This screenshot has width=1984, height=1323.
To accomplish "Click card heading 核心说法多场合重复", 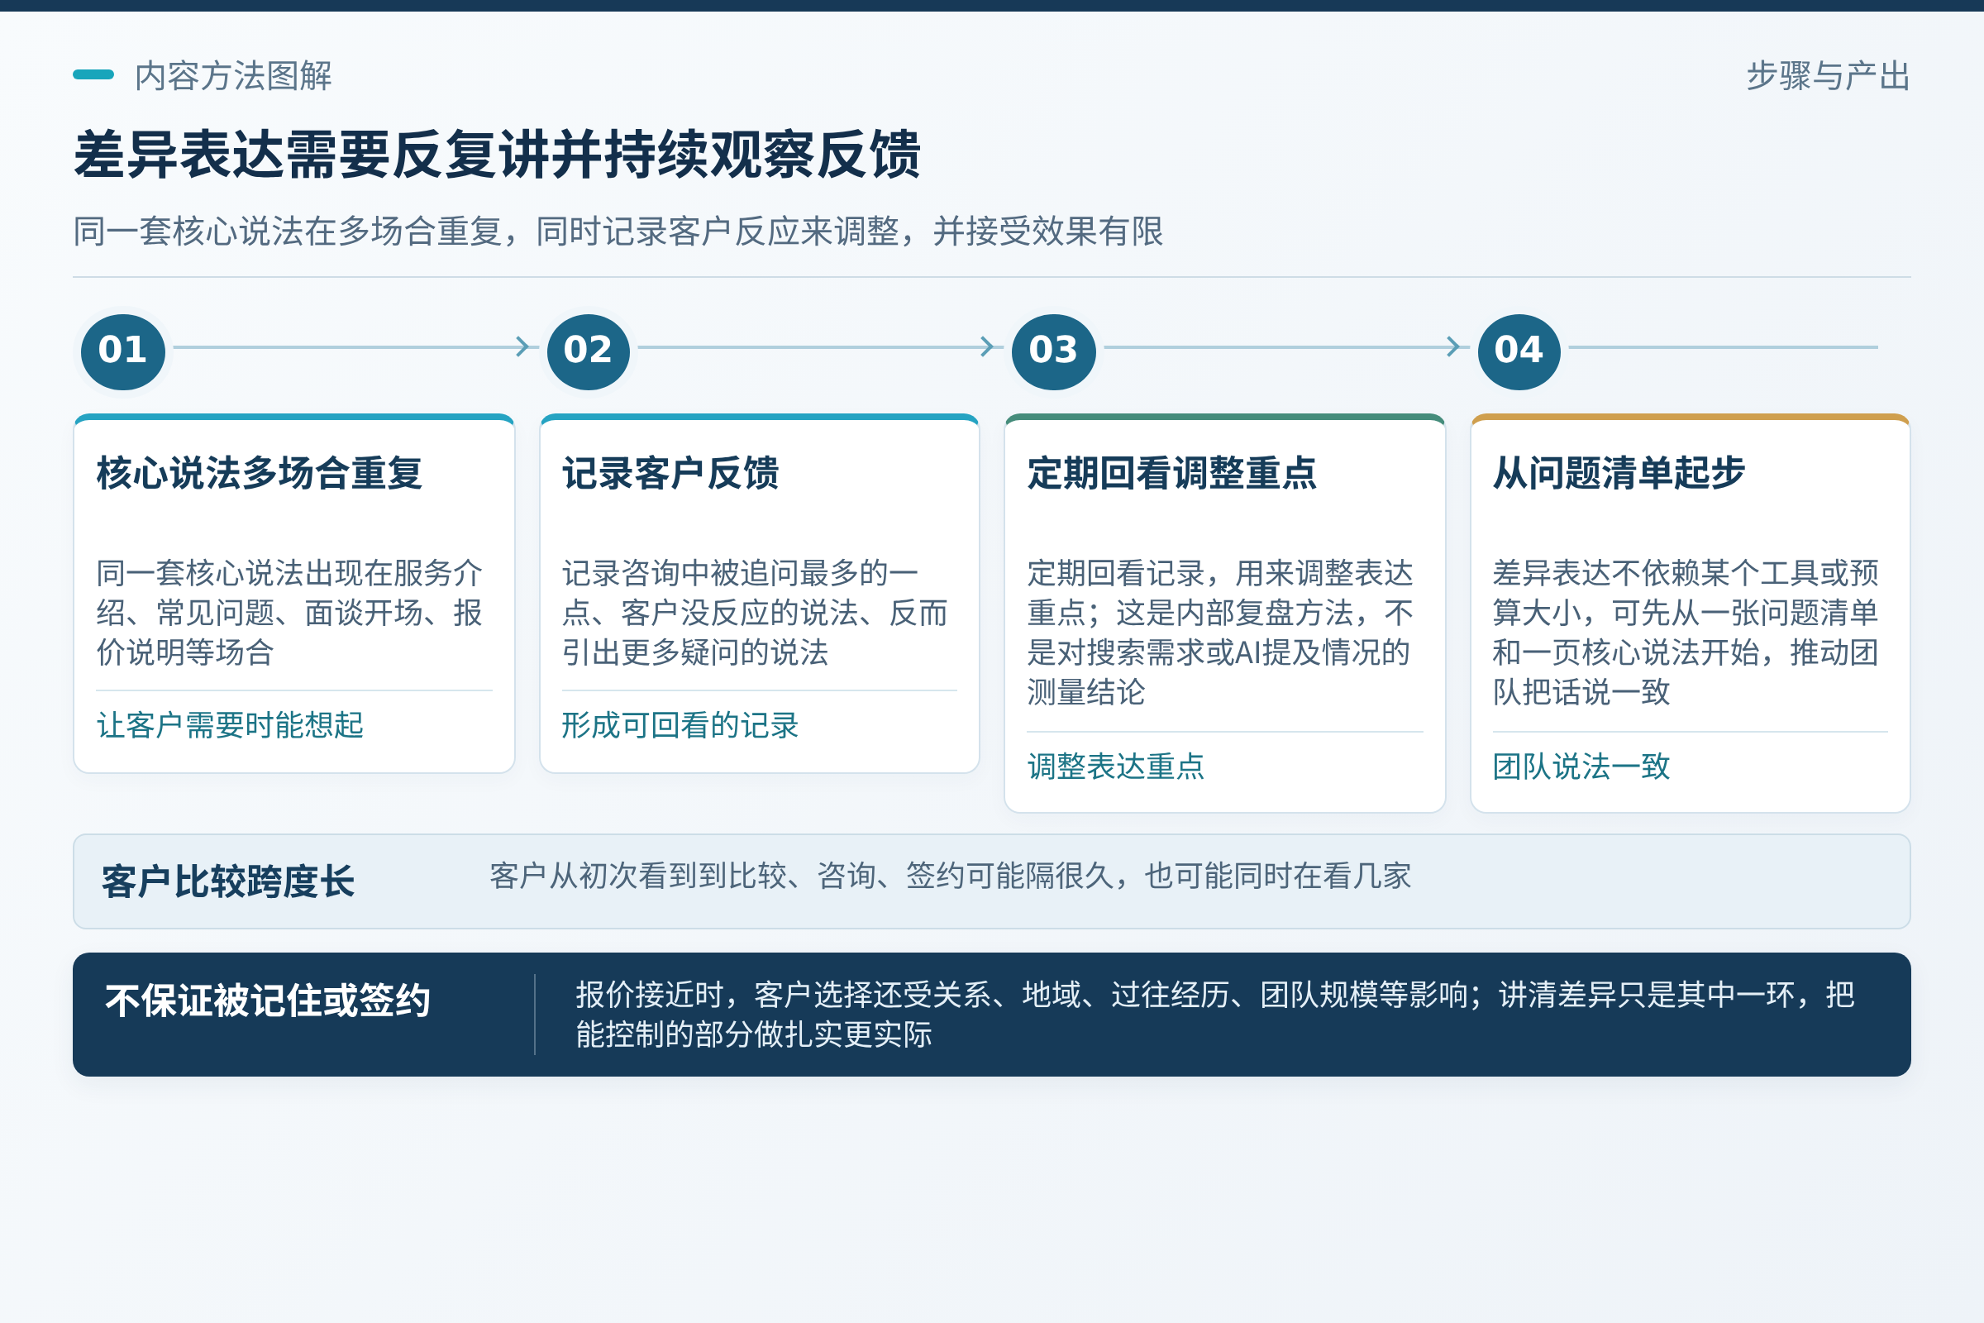I will point(260,473).
